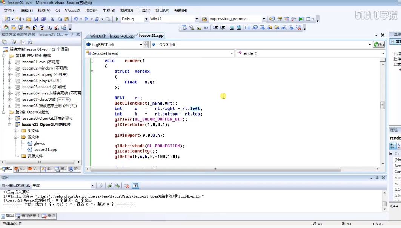Clear all output using the output toolbar icon
The height and width of the screenshot is (228, 401).
(x=127, y=185)
